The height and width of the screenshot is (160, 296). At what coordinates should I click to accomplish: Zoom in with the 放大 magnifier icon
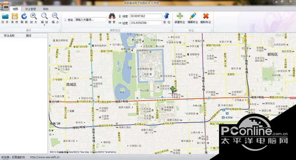tap(33, 16)
